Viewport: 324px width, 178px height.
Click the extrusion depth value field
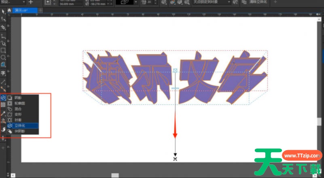click(x=150, y=2)
